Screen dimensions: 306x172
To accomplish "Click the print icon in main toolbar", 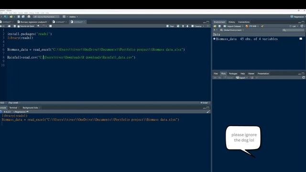I will (x=29, y=17).
